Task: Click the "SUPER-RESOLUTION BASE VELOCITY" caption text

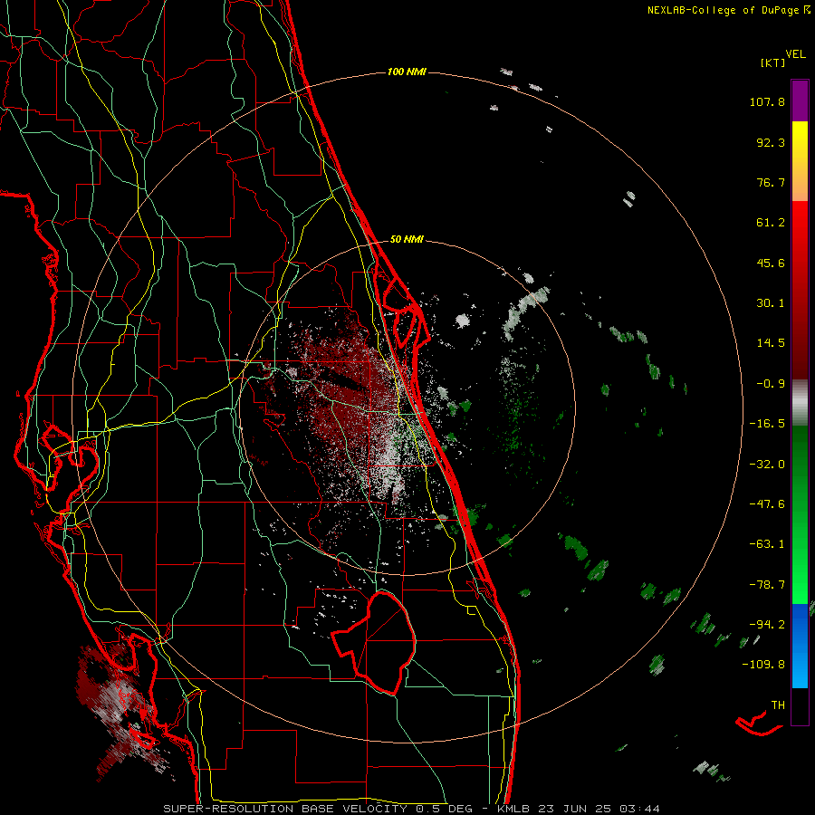Action: coord(285,809)
